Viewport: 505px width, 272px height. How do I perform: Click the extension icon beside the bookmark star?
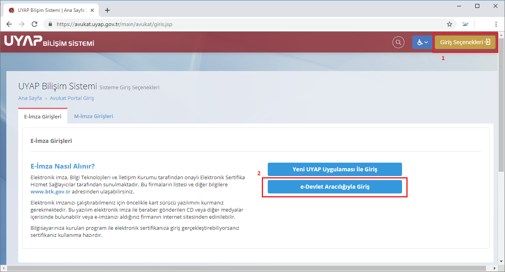tap(465, 24)
